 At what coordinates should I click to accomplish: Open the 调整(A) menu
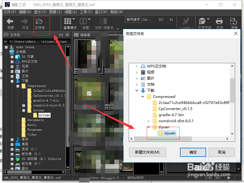(x=71, y=12)
